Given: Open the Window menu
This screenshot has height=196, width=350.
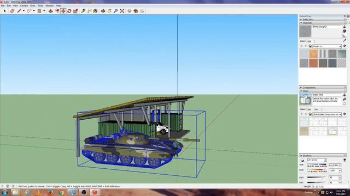Looking at the screenshot, I should click(x=50, y=5).
